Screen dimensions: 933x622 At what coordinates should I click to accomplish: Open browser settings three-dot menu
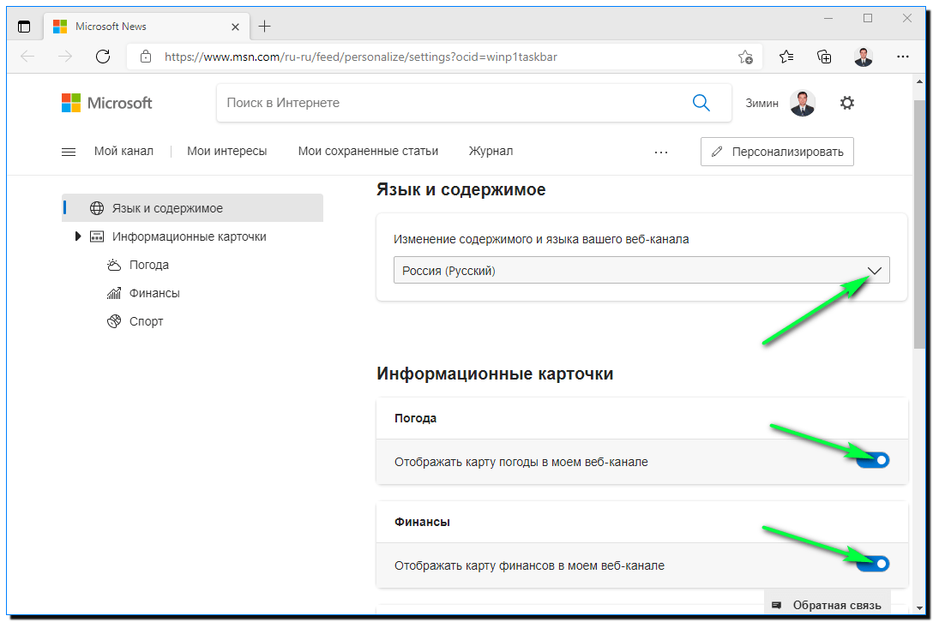[x=902, y=57]
